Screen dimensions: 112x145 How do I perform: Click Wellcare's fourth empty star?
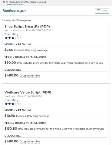click(x=16, y=104)
